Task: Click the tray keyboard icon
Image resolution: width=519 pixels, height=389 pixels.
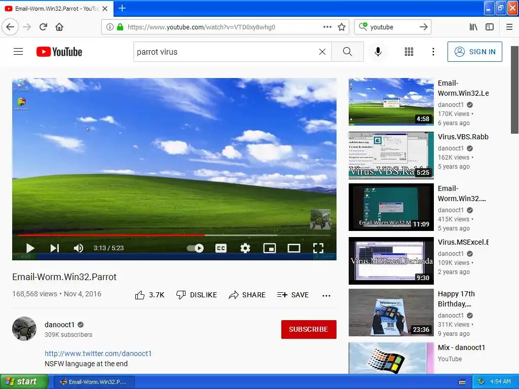Action: (462, 382)
